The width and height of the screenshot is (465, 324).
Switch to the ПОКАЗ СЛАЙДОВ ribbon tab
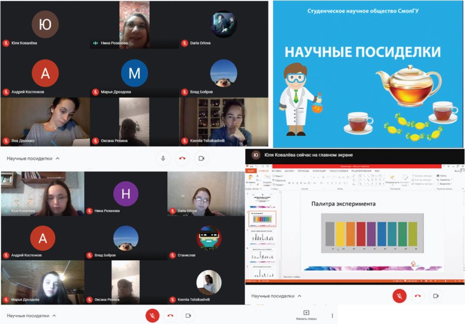[338, 171]
